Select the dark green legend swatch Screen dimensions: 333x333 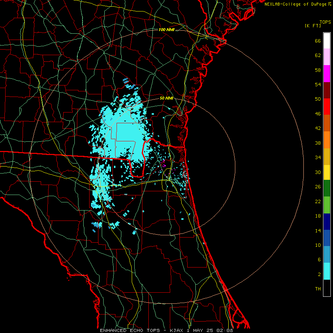click(327, 188)
